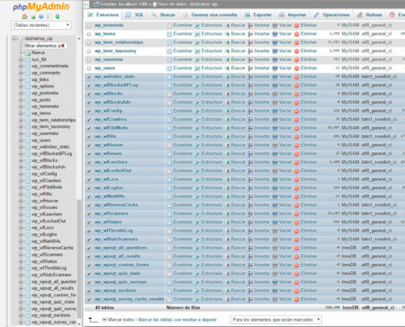Check the wp_term_taxonomy row checkbox
Screen dimensions: 405x327
(x=89, y=51)
